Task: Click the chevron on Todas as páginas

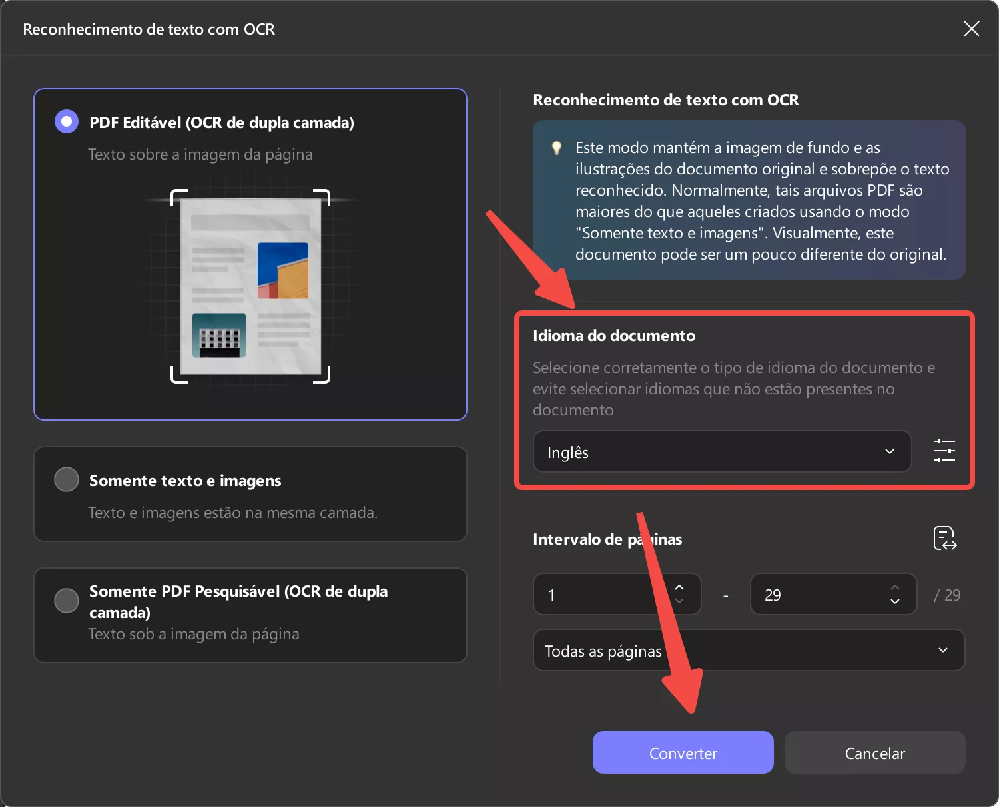Action: tap(942, 650)
